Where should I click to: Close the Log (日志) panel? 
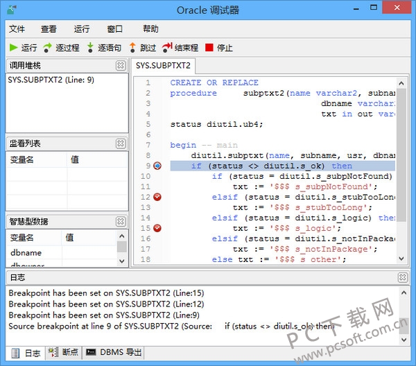(x=403, y=277)
